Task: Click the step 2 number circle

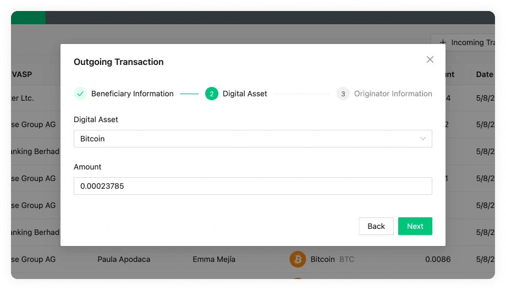Action: pyautogui.click(x=212, y=94)
